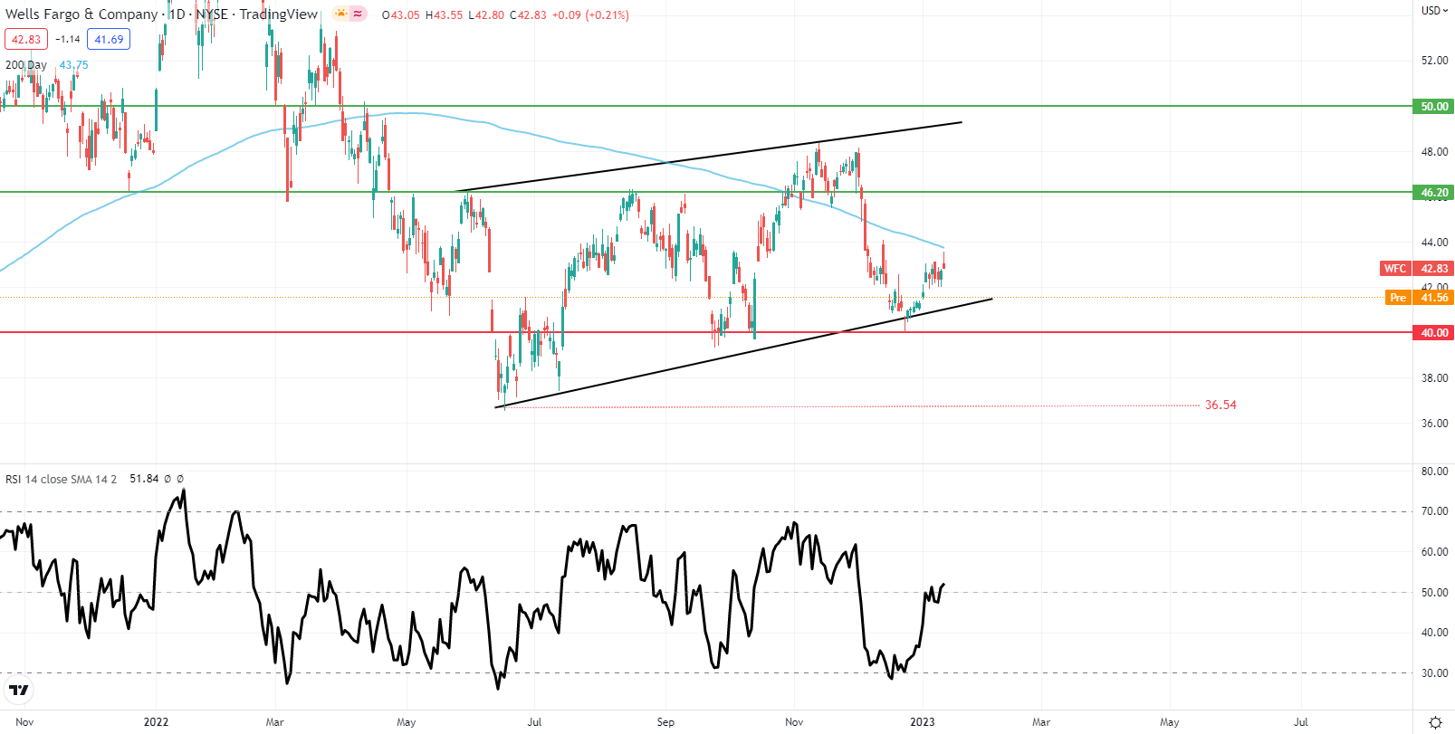
Task: Click the WFC 42.83 last price label
Action: [1417, 268]
